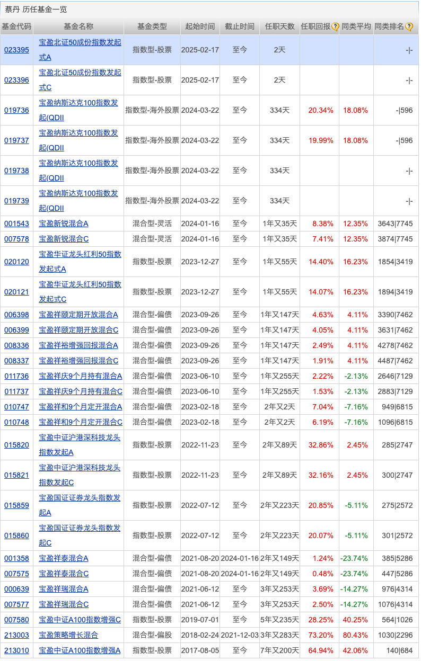
Task: Open fund code link 023395
Action: click(16, 50)
